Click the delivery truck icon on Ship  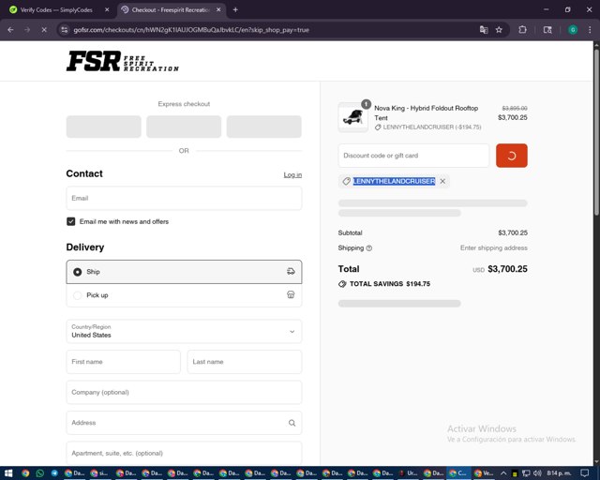click(291, 271)
